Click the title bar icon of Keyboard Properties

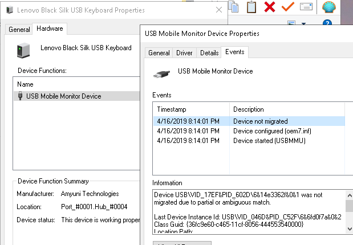(10, 10)
